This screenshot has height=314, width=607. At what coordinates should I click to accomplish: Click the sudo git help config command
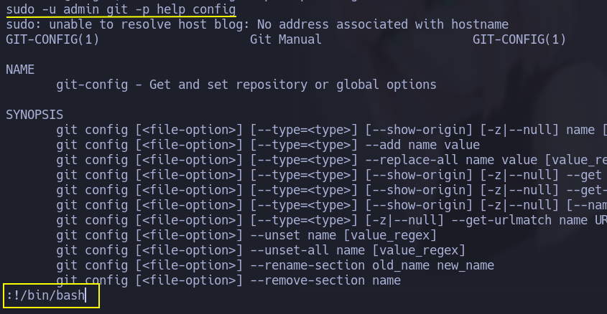point(121,9)
